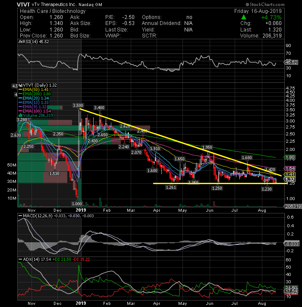Click the High value 1.340
Viewport: 302px width, 307px height.
coord(56,23)
